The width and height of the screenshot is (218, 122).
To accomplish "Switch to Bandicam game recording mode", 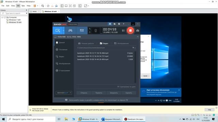I will click(x=70, y=30).
